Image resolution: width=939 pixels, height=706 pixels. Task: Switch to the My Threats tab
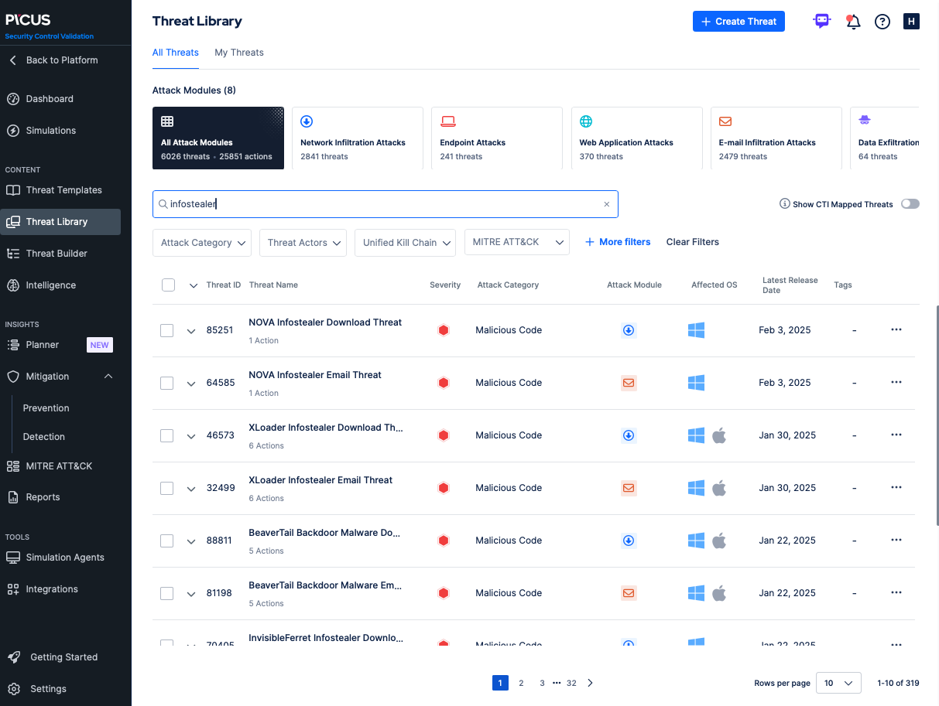238,53
